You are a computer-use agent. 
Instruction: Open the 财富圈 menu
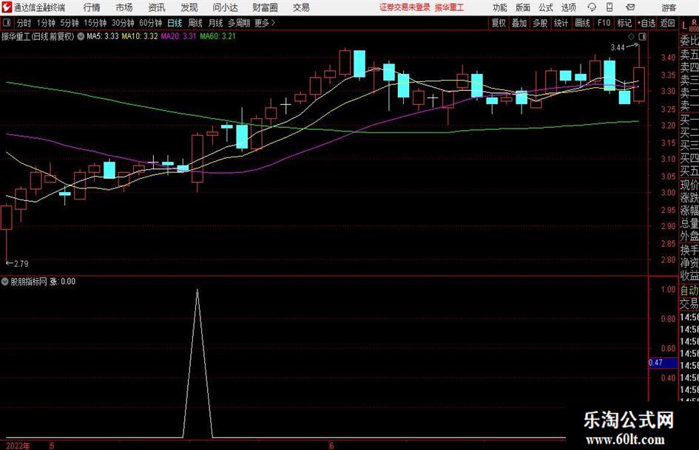click(x=265, y=7)
